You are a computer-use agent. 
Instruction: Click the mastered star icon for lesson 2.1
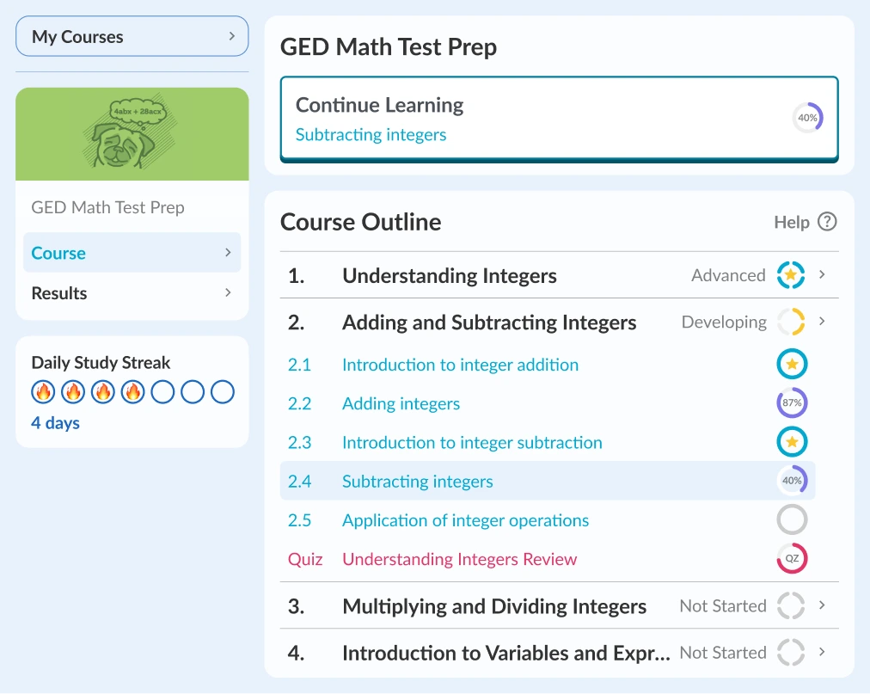coord(792,365)
